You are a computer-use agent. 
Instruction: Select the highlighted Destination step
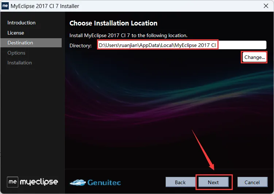[31, 43]
